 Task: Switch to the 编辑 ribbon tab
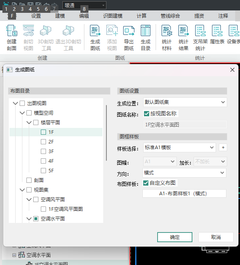84,16
